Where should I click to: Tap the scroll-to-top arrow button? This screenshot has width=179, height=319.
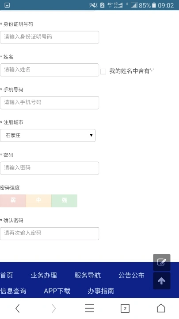(162, 281)
